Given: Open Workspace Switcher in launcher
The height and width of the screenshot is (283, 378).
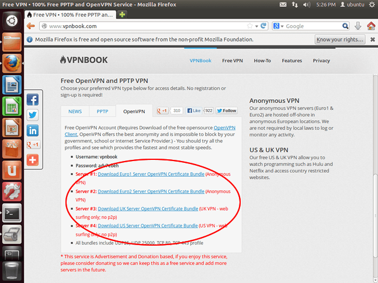Looking at the screenshot, I should point(12,254).
